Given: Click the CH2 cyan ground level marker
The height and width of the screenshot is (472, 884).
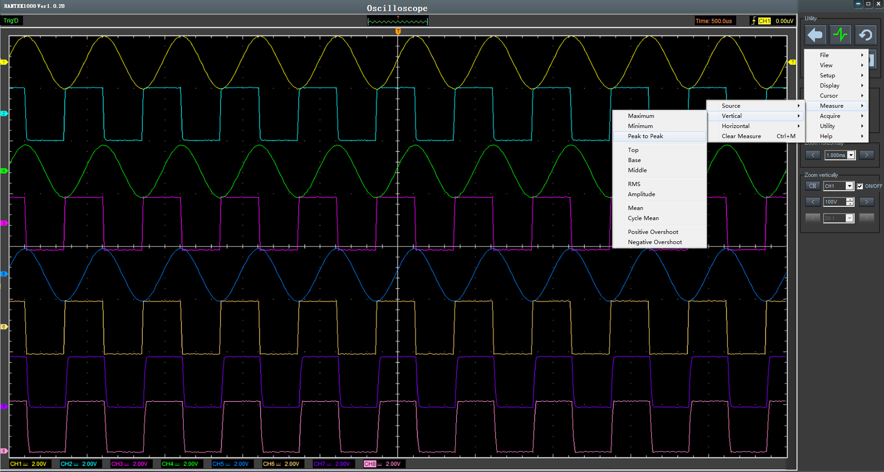Looking at the screenshot, I should coord(4,113).
